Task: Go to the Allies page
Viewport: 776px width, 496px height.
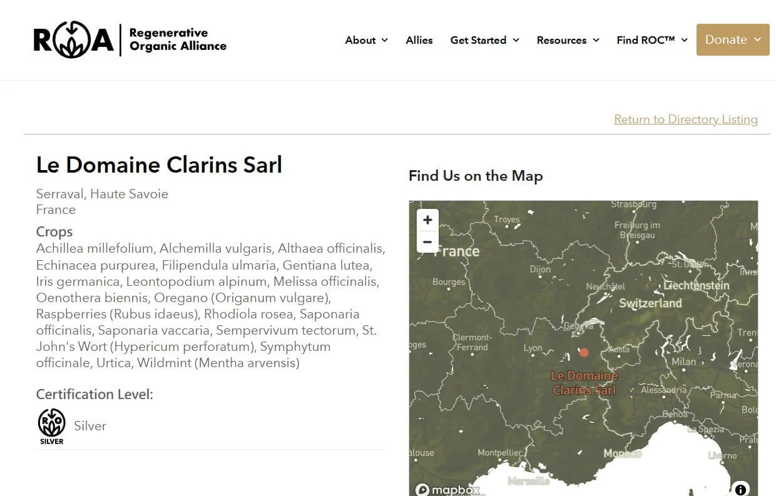Action: click(x=419, y=40)
